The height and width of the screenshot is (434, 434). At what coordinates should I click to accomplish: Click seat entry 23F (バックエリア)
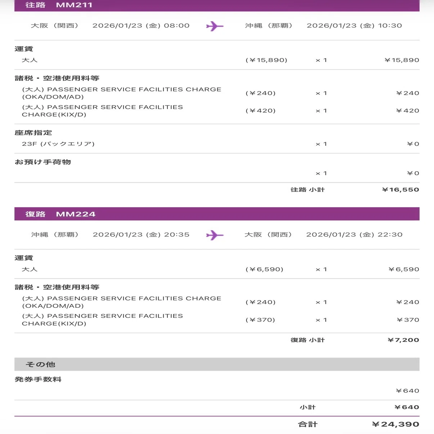[58, 144]
